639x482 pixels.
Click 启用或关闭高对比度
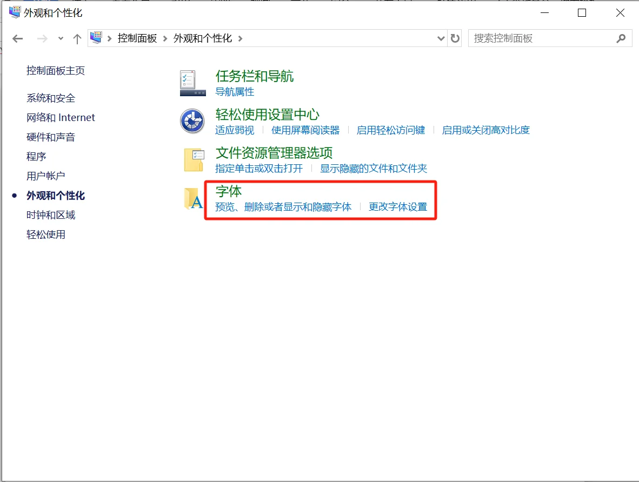485,130
